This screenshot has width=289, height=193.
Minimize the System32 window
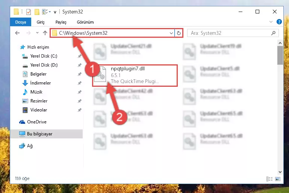tap(241, 12)
